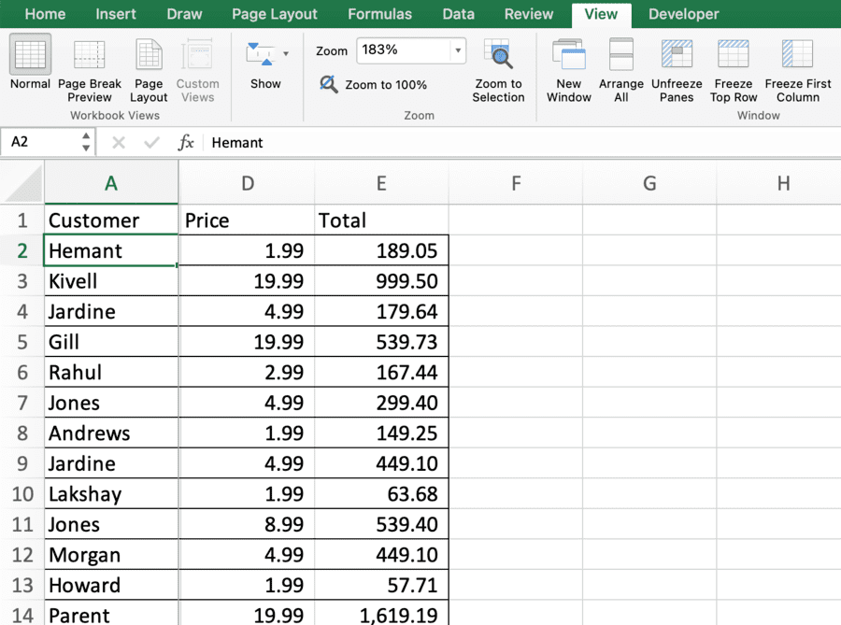Select cell containing Kivell
The image size is (841, 625).
click(x=111, y=281)
